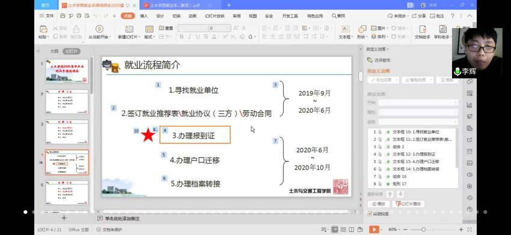Click the save icon in quick access bar

[x=63, y=16]
